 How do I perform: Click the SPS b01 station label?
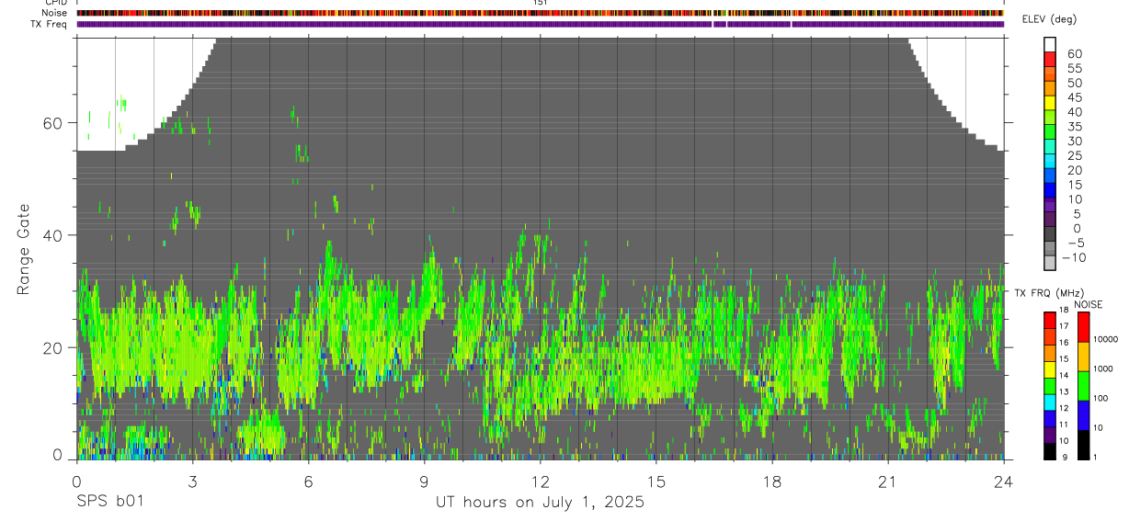109,503
